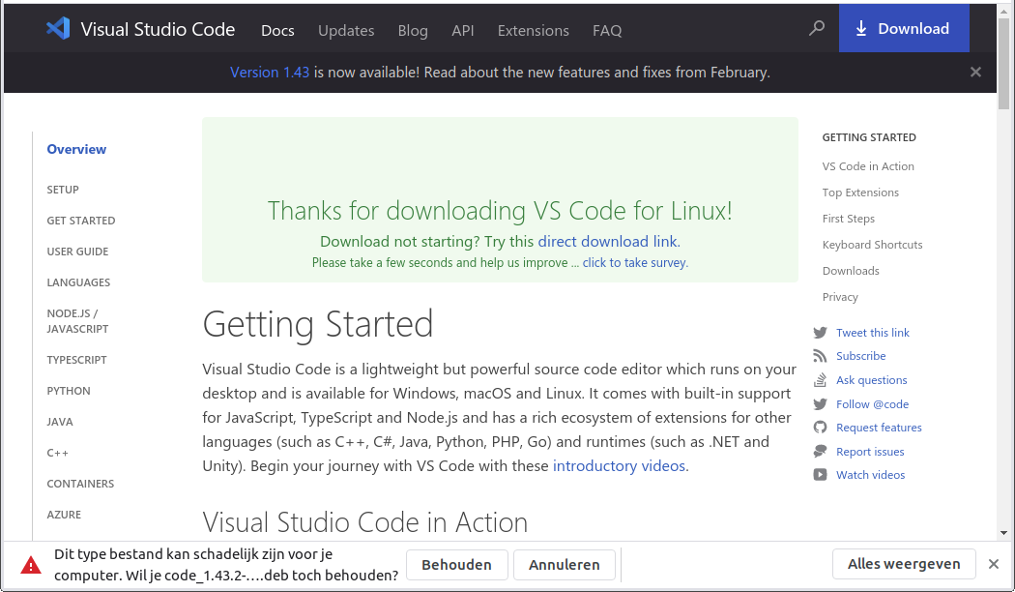
Task: Click the Watch videos link
Action: [x=871, y=475]
